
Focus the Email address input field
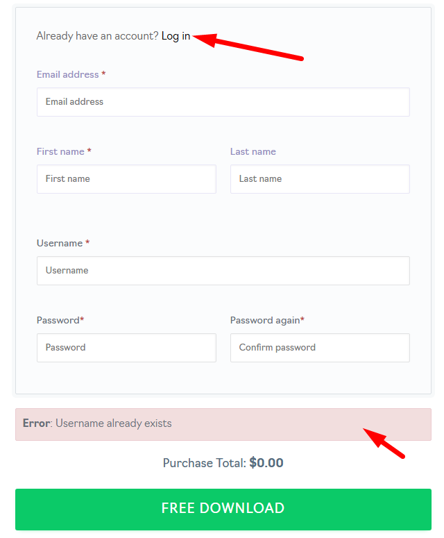point(223,102)
